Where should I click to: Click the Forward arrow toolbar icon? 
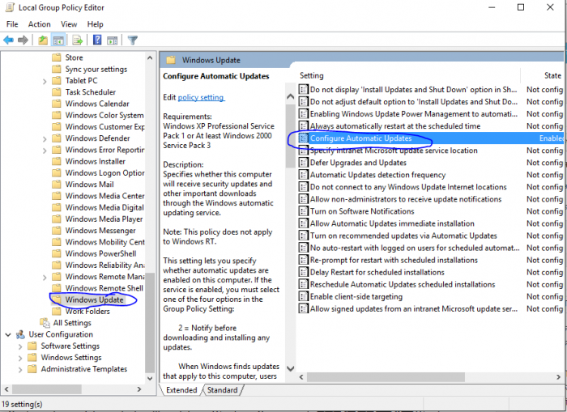pyautogui.click(x=23, y=40)
